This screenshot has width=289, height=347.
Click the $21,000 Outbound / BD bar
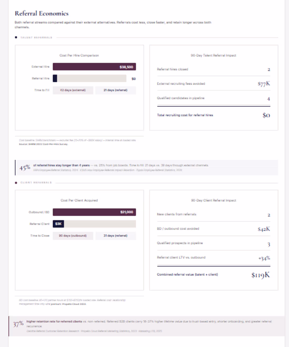[x=94, y=212]
